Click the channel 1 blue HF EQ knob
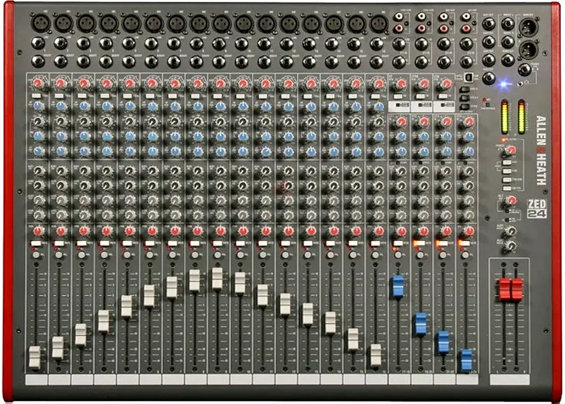Screen dimensions: 565x404 (x=38, y=106)
